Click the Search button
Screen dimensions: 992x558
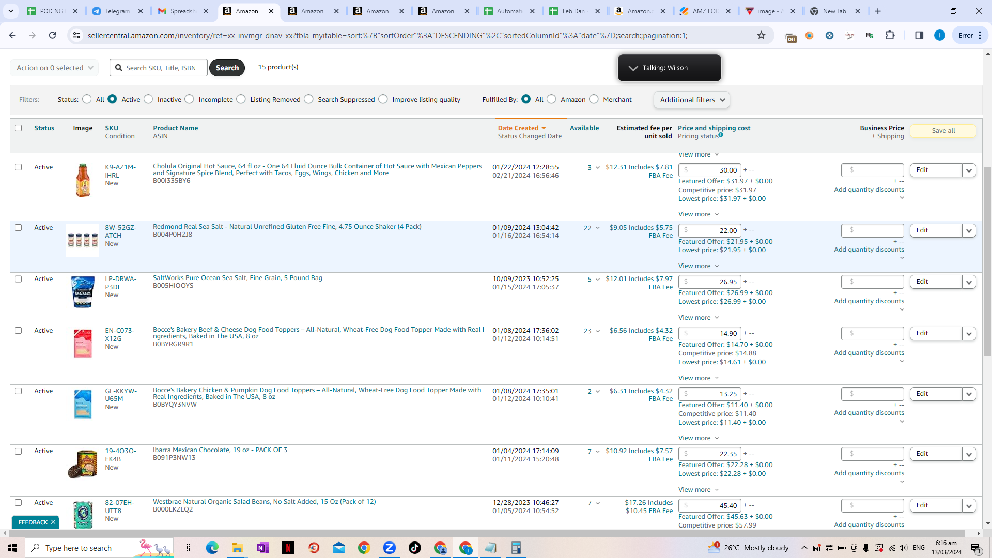(227, 68)
